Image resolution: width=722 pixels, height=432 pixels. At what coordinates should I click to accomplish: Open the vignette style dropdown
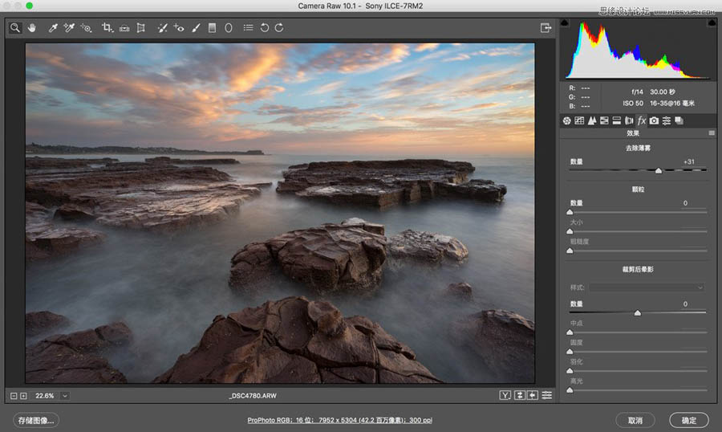click(x=647, y=287)
